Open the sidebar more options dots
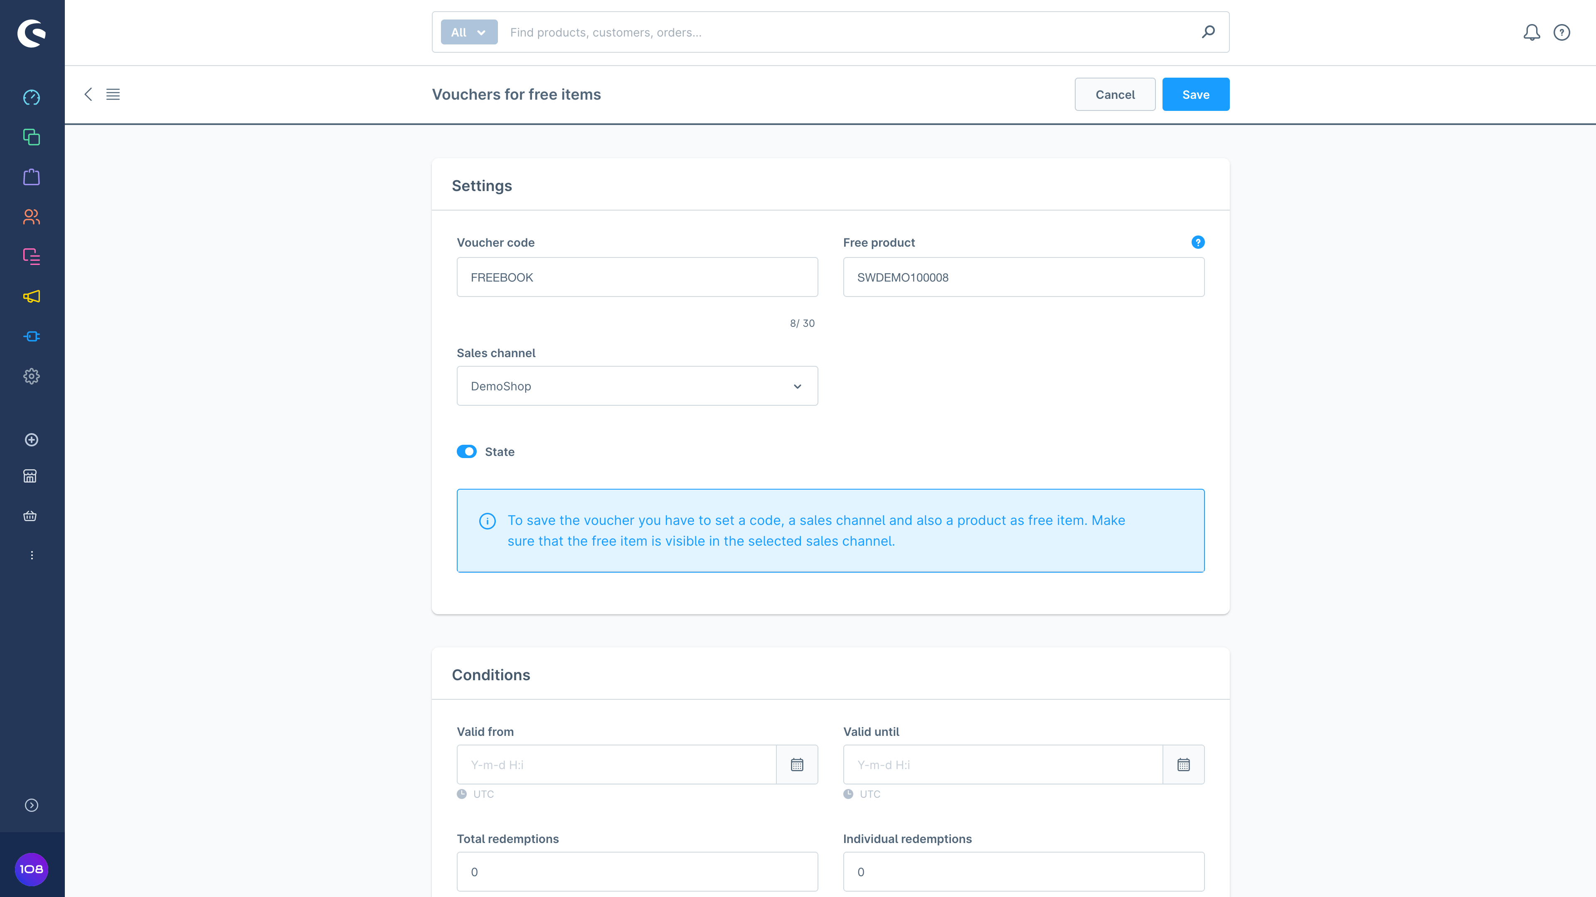The height and width of the screenshot is (897, 1596). click(32, 555)
